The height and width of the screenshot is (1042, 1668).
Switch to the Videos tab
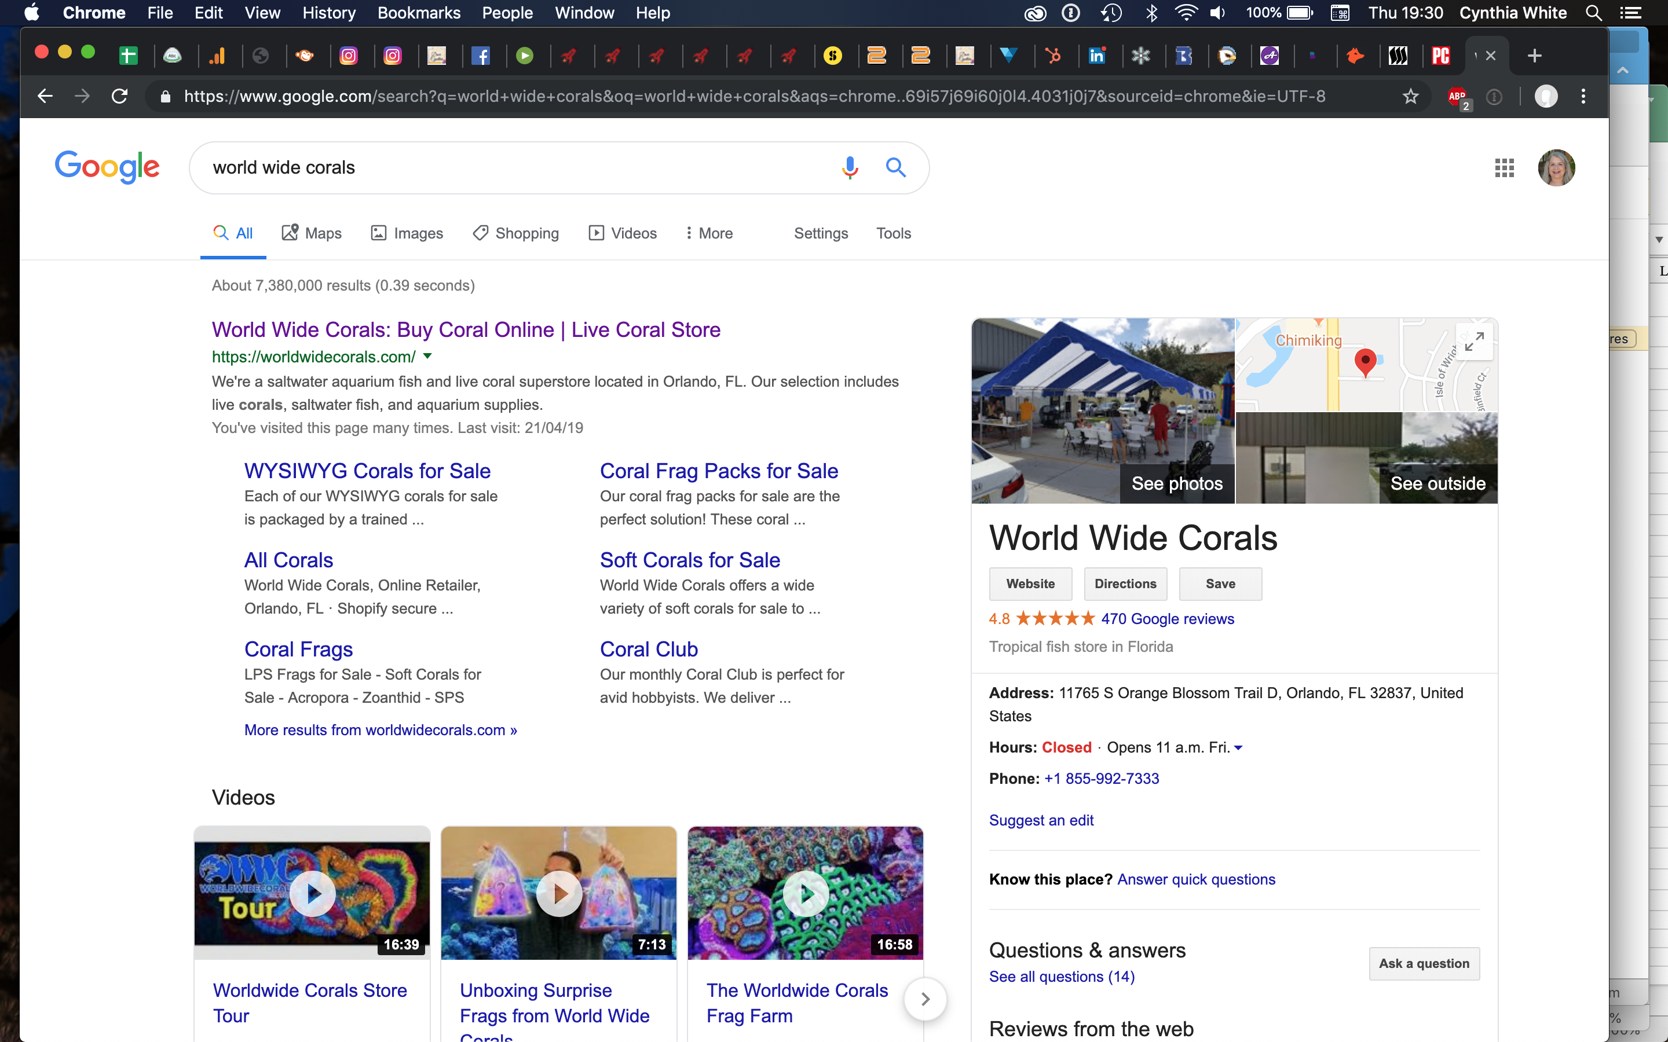coord(623,233)
